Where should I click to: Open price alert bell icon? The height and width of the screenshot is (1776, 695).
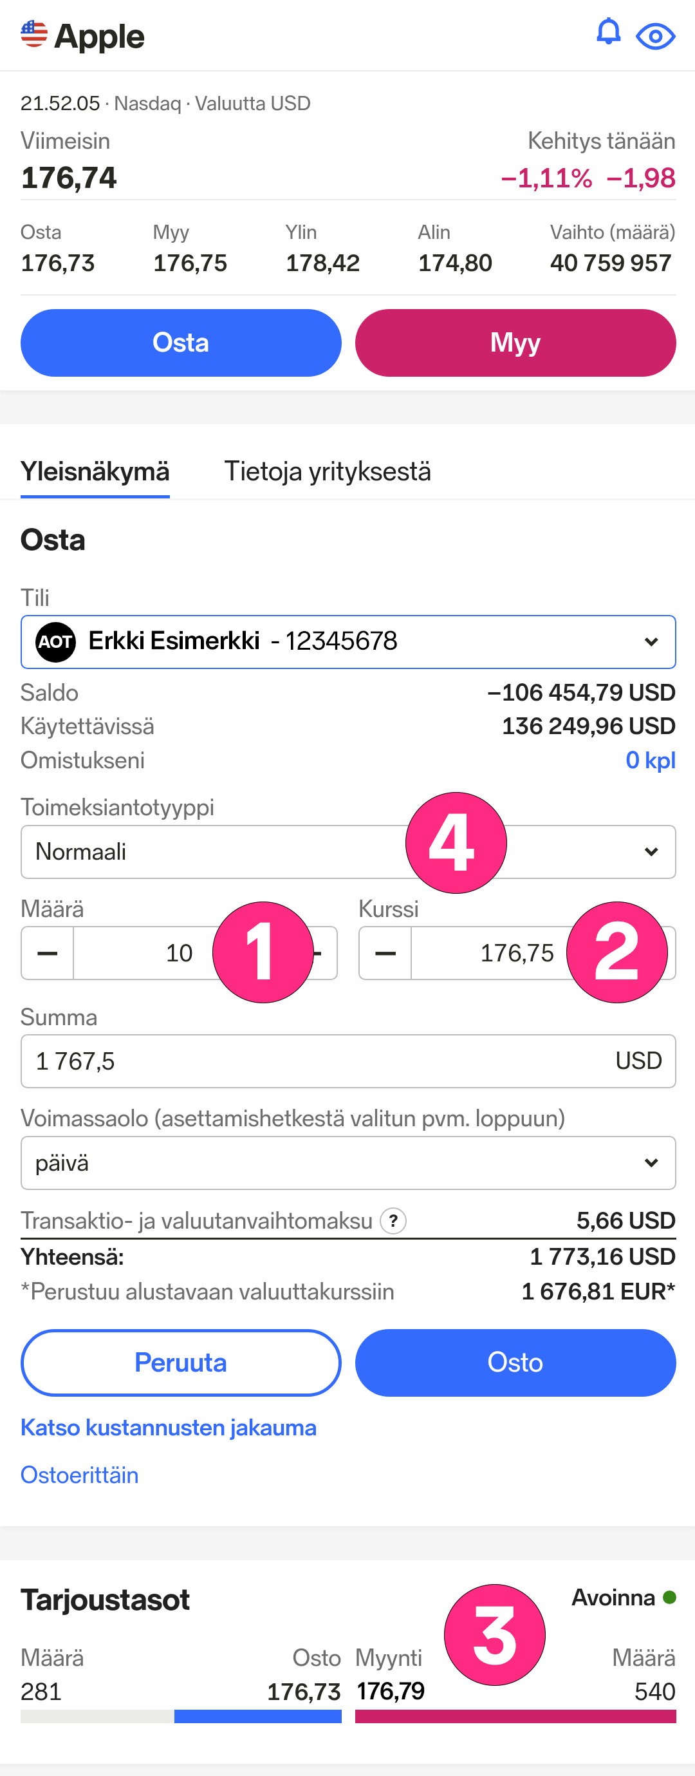(x=608, y=32)
